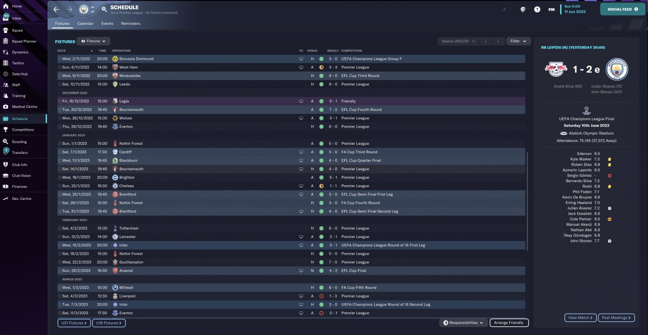648x335 pixels.
Task: Open the FM menu
Action: (x=551, y=9)
